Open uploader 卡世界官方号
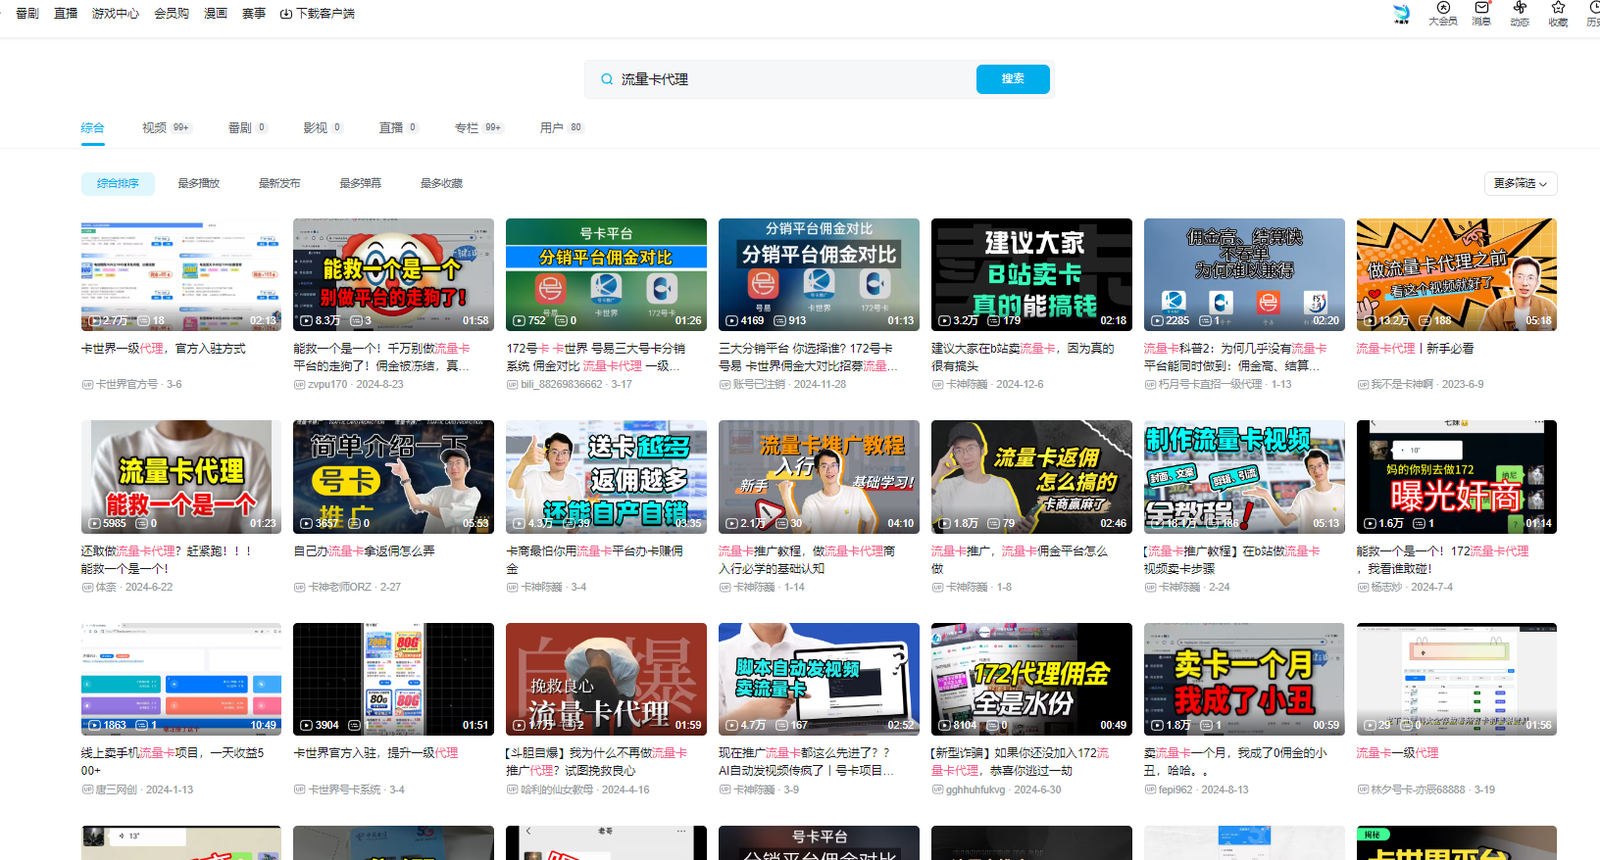 pyautogui.click(x=126, y=385)
